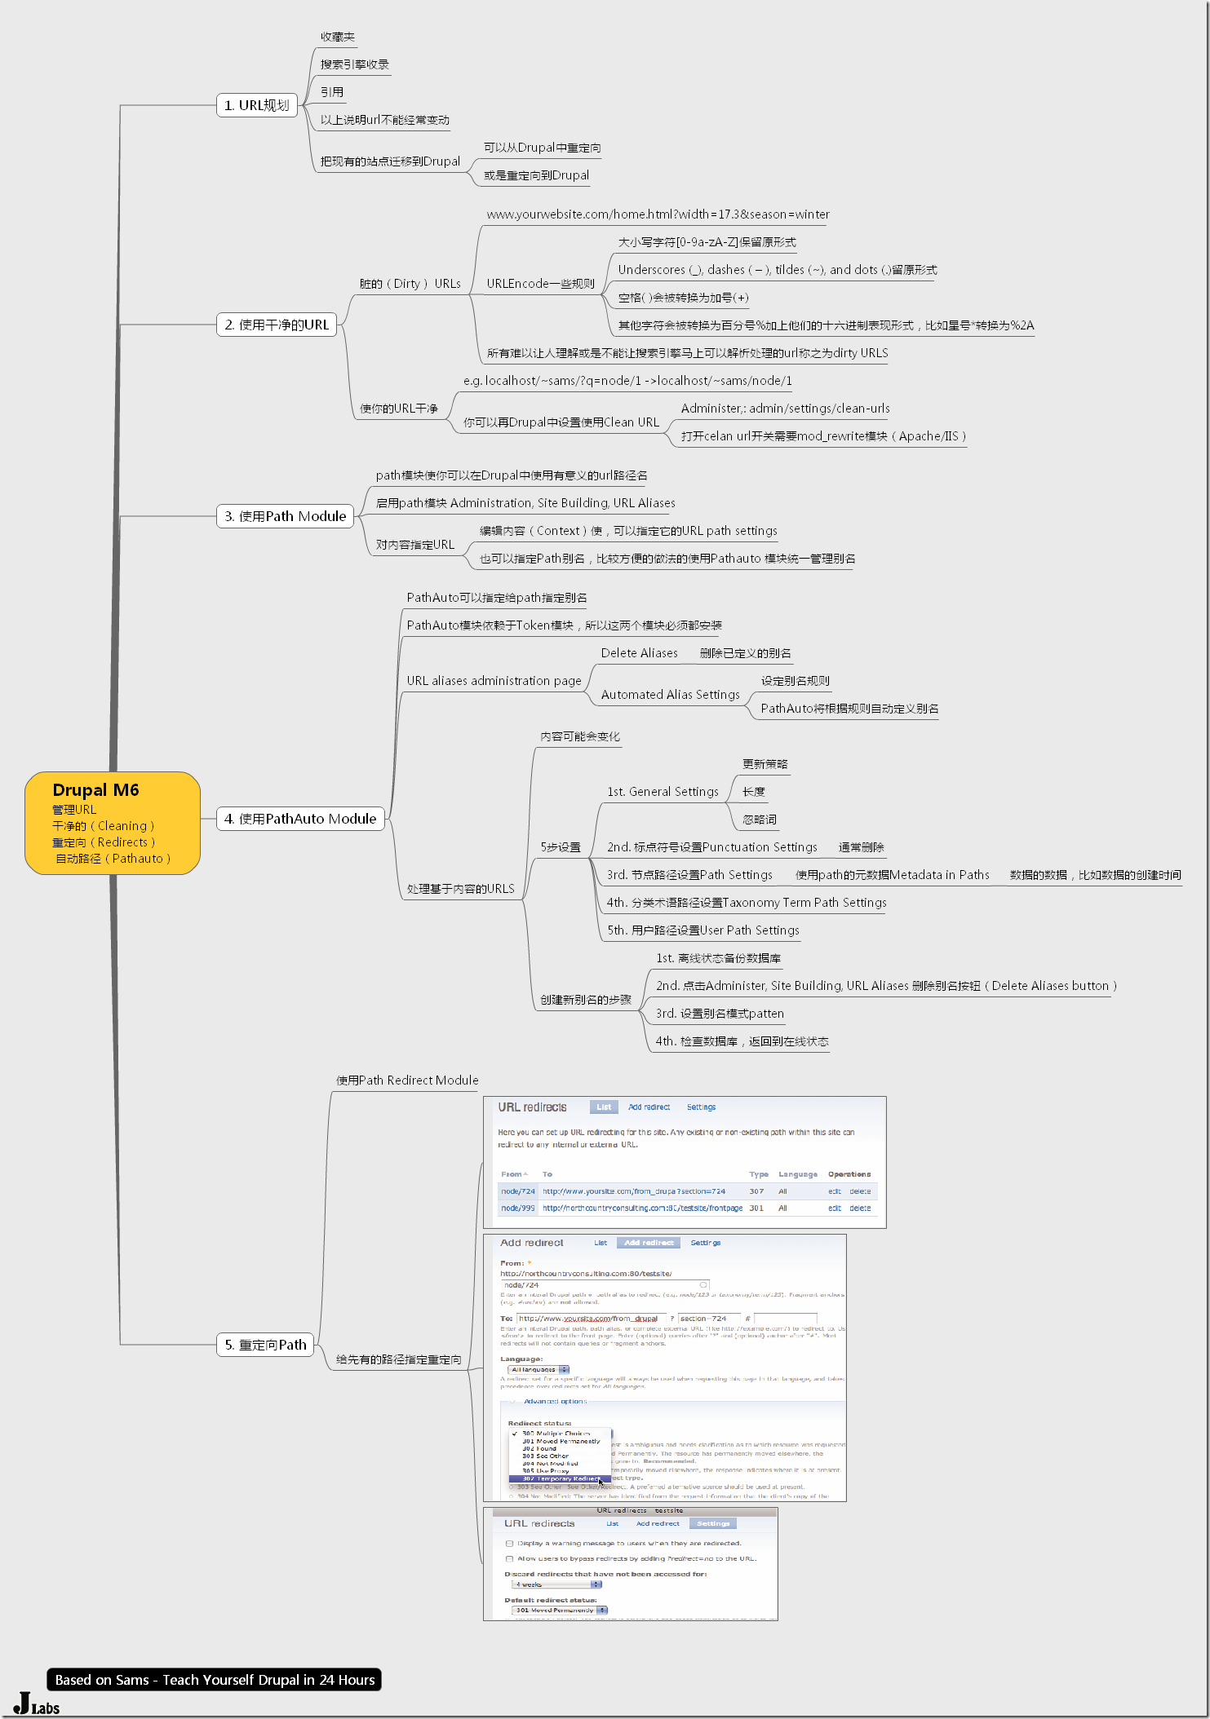This screenshot has height=1719, width=1210.
Task: Select the '处理基于内容的URLS' node
Action: [x=460, y=889]
